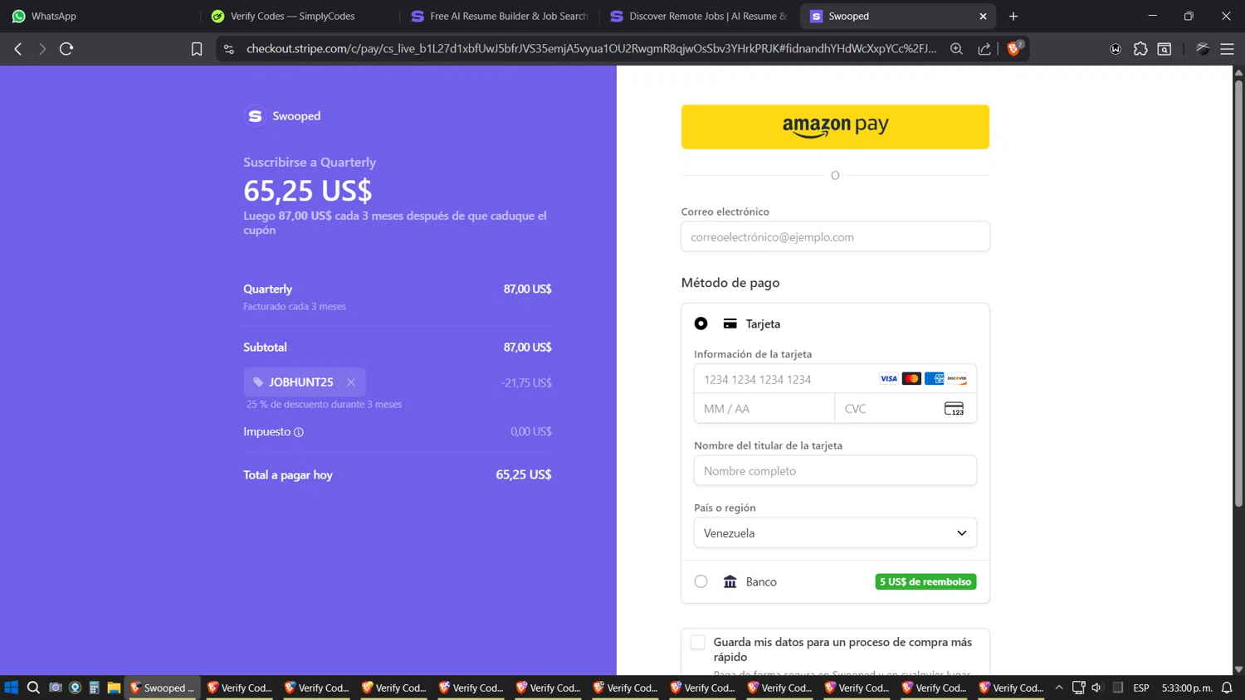Open the Extensions puzzle menu
The width and height of the screenshot is (1245, 700).
tap(1140, 49)
